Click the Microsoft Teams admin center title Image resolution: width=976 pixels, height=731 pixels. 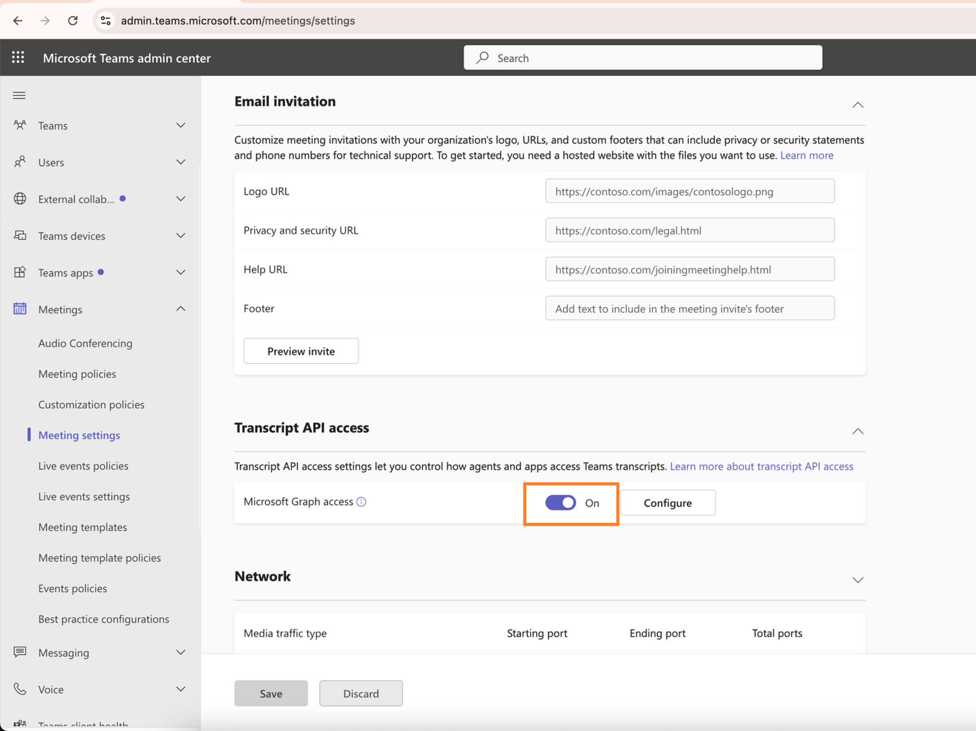click(x=127, y=58)
